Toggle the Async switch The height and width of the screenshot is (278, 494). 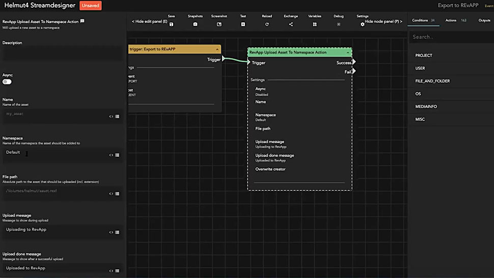click(7, 82)
